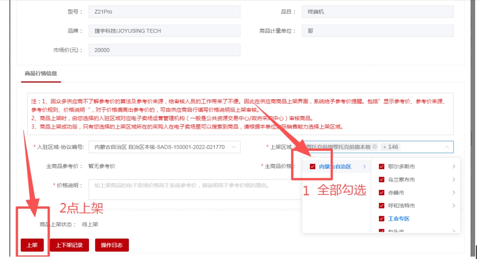
Task: Click the 上架 button
Action: click(x=32, y=245)
